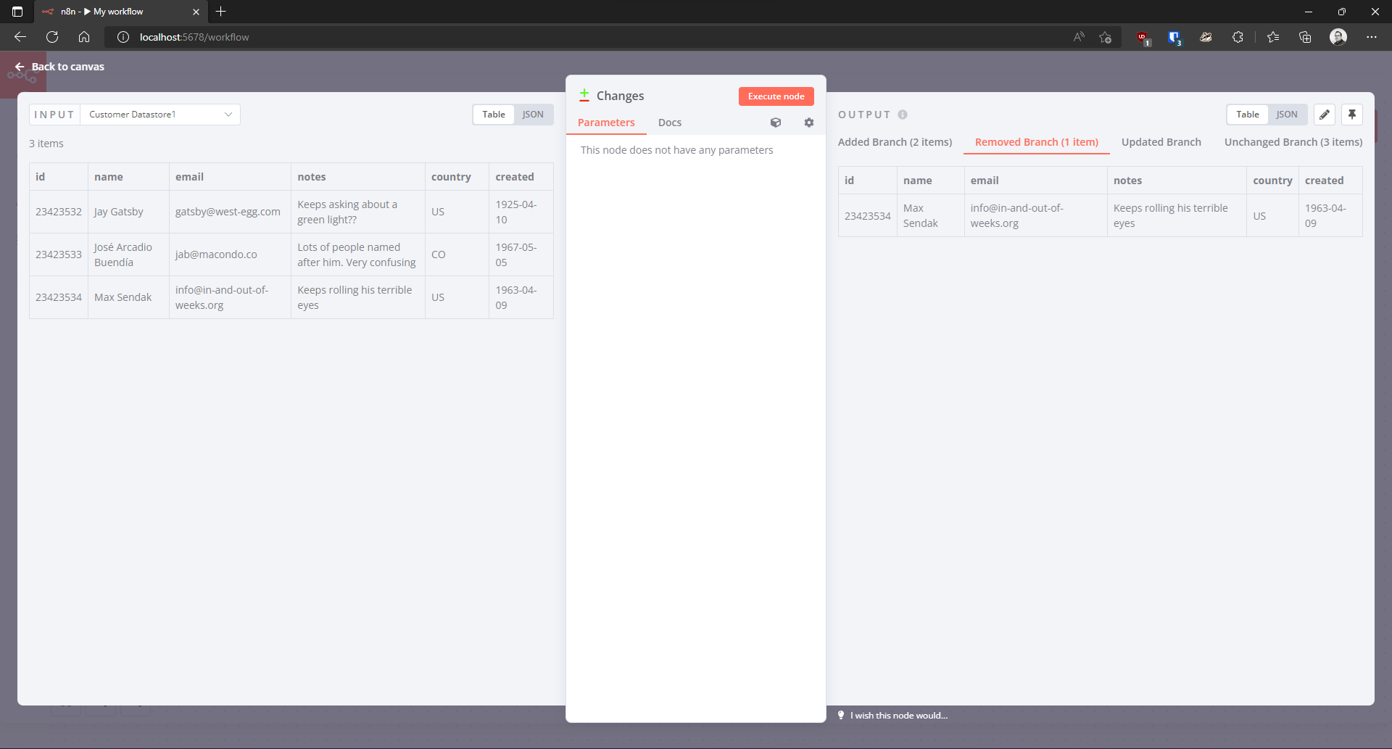Click the info icon beside the OUTPUT label
Screen dimensions: 1392x749
pos(903,115)
